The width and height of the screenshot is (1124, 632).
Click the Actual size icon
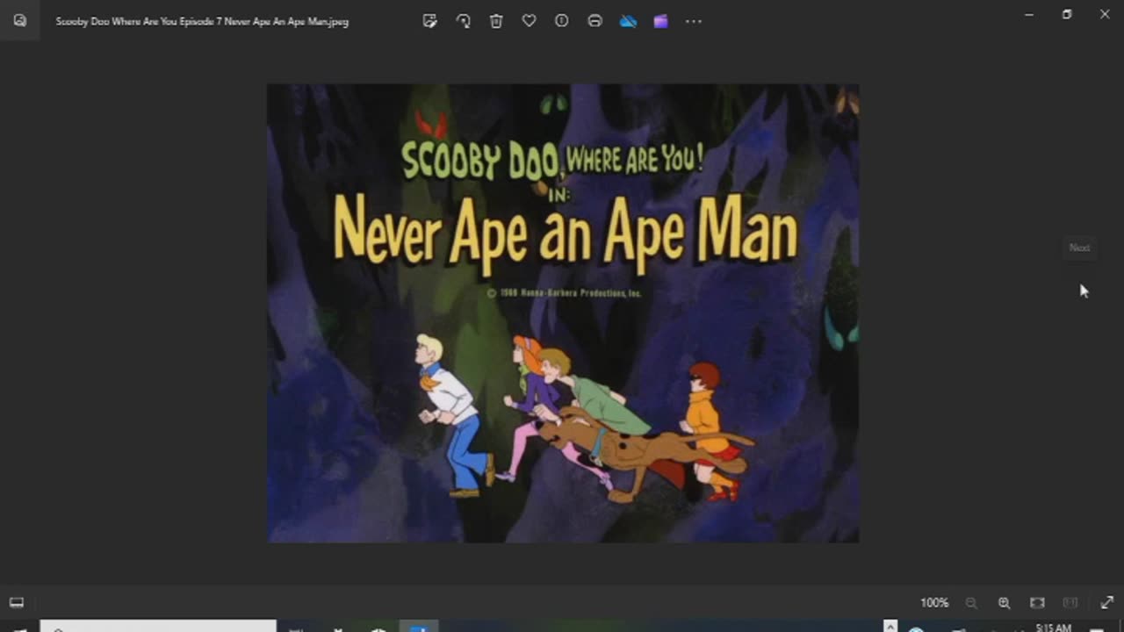tap(1070, 602)
